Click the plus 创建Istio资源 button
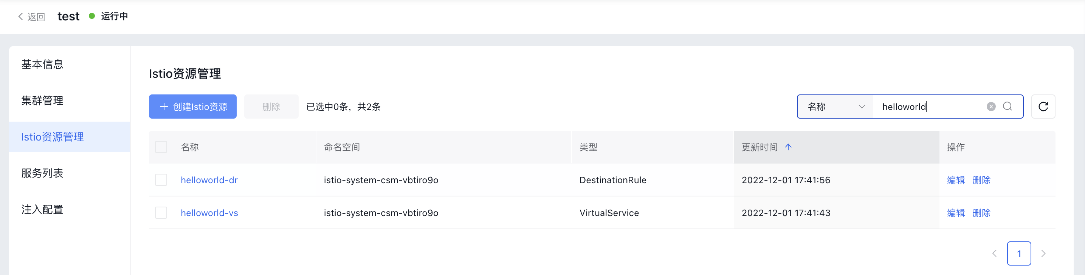The width and height of the screenshot is (1085, 275). (192, 107)
